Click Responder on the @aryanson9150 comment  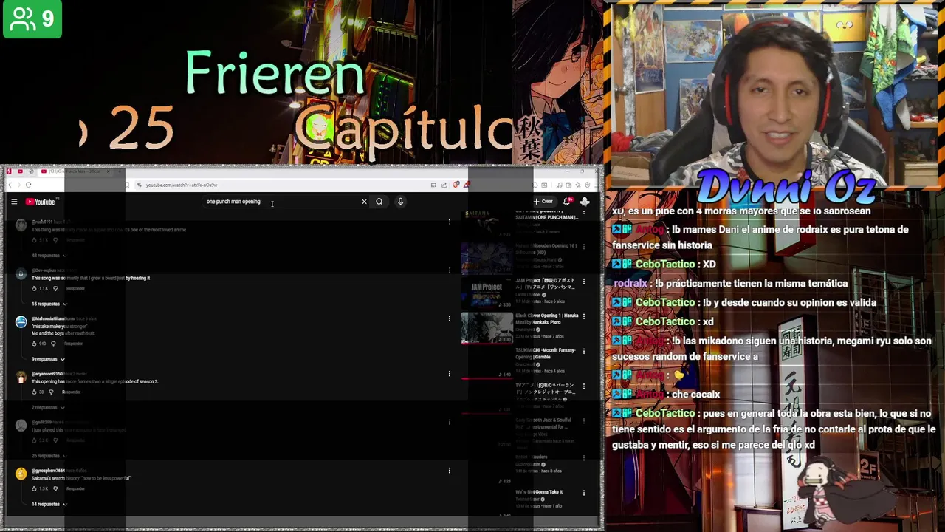coord(72,392)
